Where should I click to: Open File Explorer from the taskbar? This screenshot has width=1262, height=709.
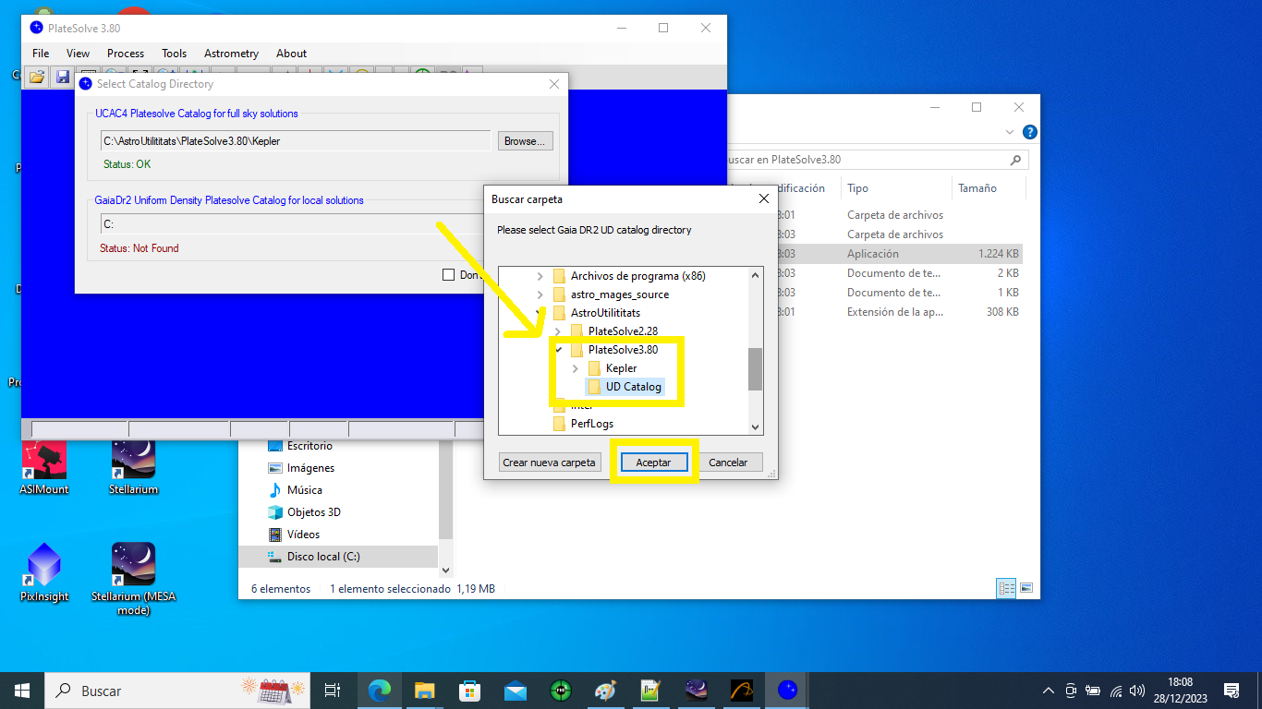[424, 691]
